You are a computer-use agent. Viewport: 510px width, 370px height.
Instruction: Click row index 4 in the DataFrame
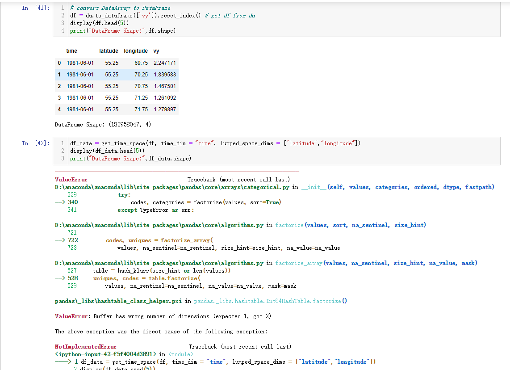[x=59, y=109]
